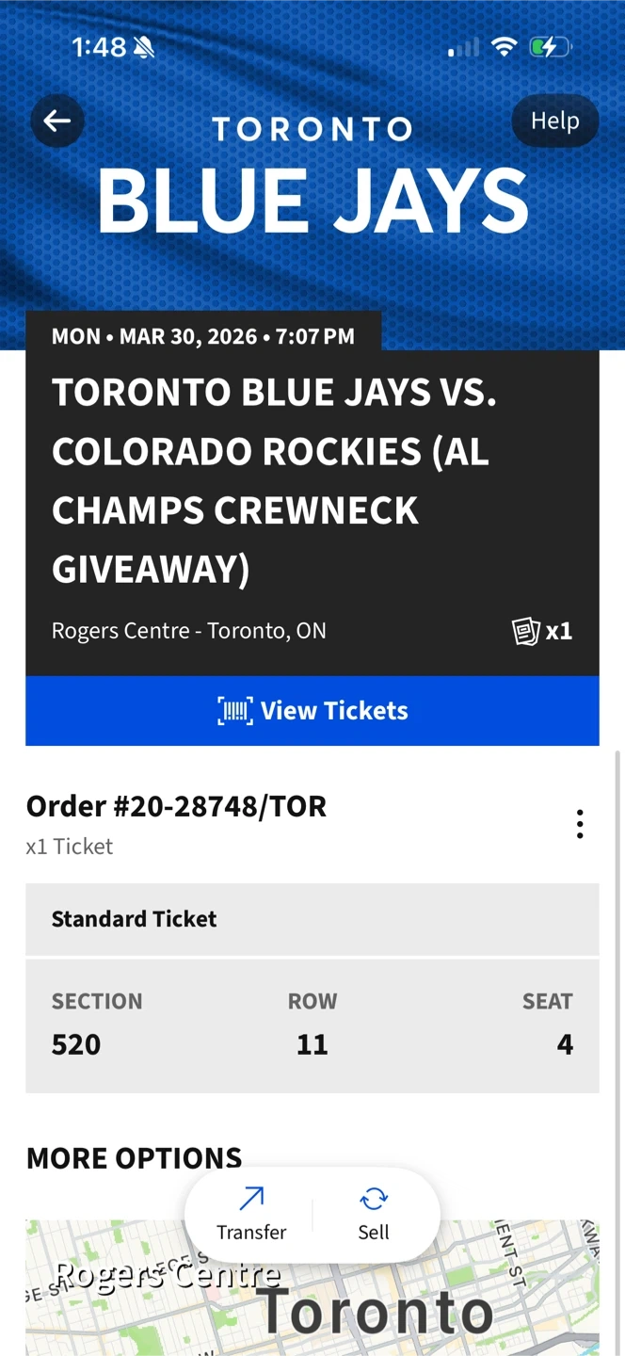This screenshot has width=625, height=1356.
Task: Tap the Rogers Centre - Toronto, ON venue text
Action: click(189, 631)
